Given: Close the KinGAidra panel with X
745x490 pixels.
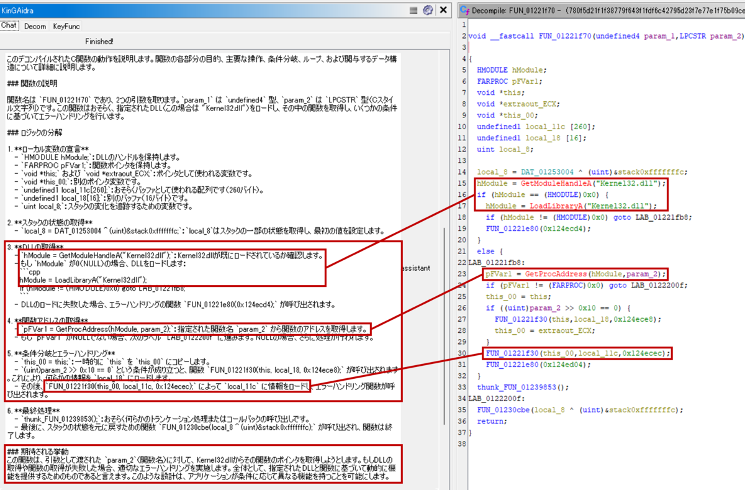Looking at the screenshot, I should click(443, 10).
